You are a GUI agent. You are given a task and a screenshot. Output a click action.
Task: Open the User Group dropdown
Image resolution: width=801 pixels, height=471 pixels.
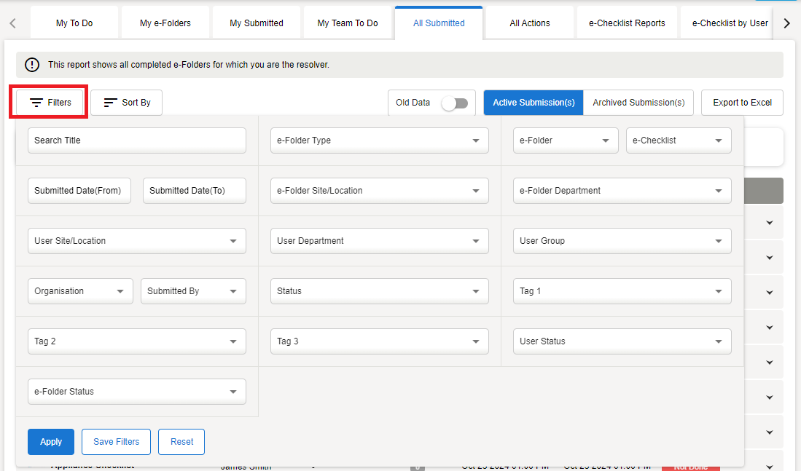click(622, 241)
